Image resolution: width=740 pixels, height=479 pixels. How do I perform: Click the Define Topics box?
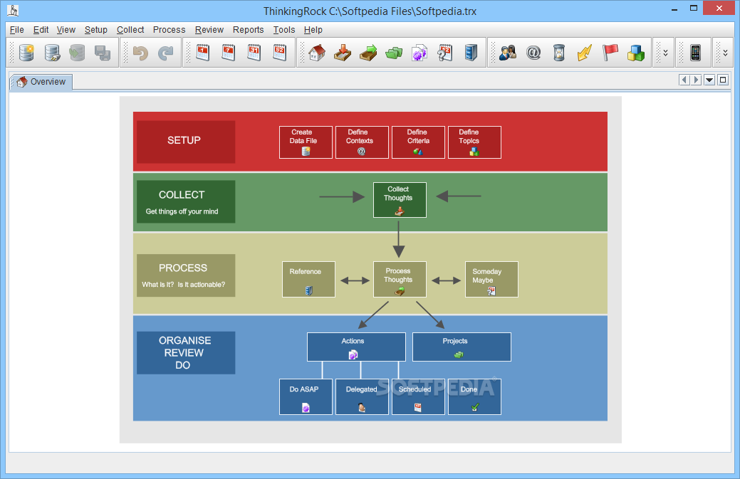[474, 142]
